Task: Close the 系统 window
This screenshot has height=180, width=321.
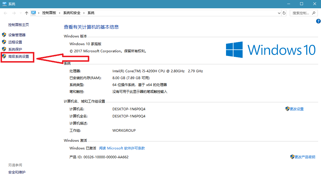Action: (315, 4)
